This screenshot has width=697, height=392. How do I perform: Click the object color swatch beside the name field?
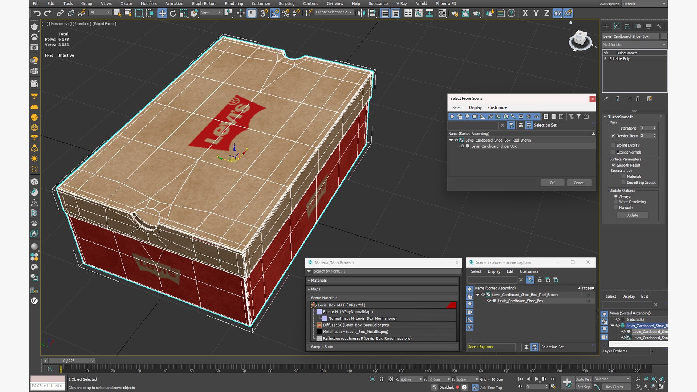(x=664, y=36)
